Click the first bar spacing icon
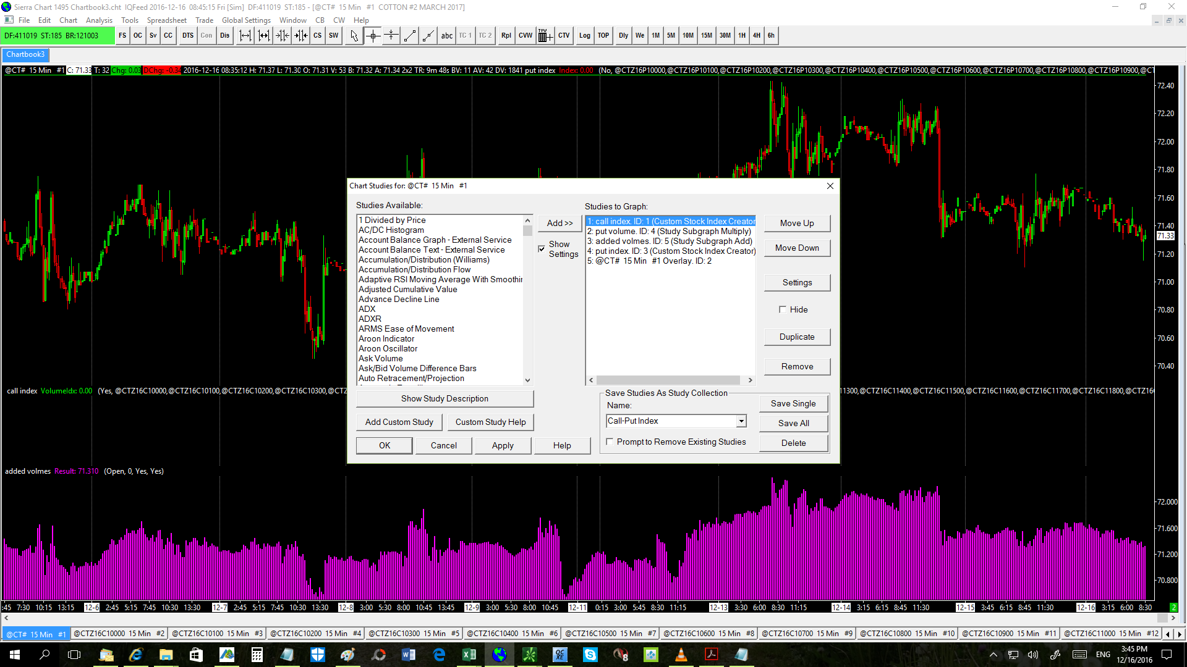Image resolution: width=1187 pixels, height=667 pixels. 245,36
